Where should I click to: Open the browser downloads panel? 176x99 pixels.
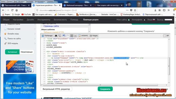click(155, 10)
